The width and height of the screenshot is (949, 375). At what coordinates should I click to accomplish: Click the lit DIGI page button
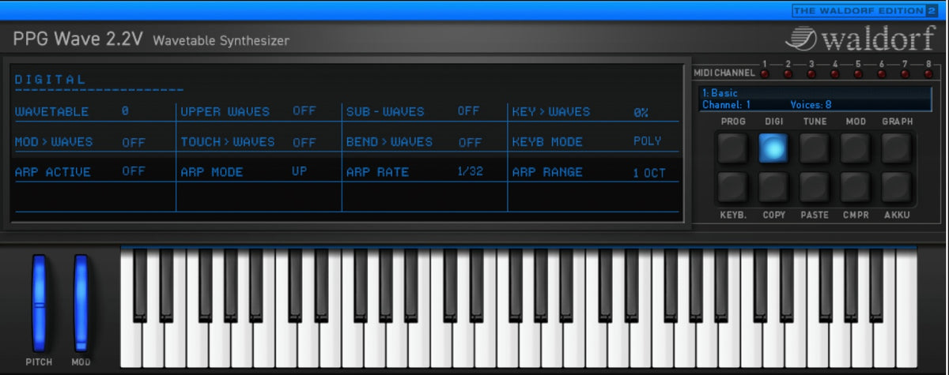pos(773,148)
